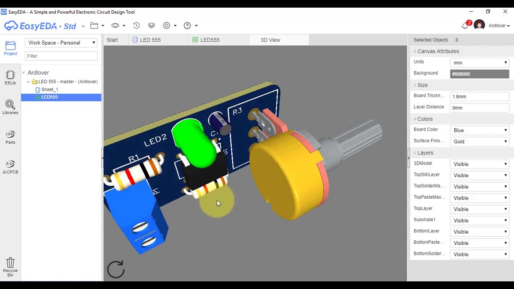Open the EasyEDA Std edition dropdown arrow
Screen dimensions: 514x289
[x=83, y=26]
